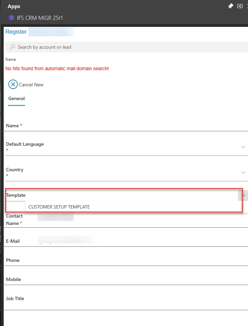Pin the Apps task pane
Viewport: 248px width, 326px height.
pos(231,6)
